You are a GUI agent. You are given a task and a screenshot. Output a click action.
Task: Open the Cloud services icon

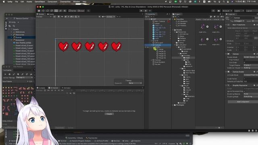[x=218, y=11]
